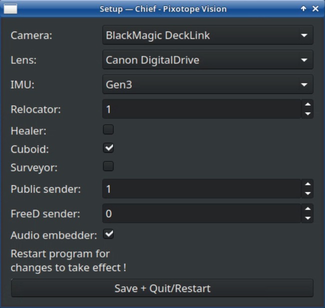Click the keep-above arrow icon in title bar
This screenshot has width=325, height=308.
(x=304, y=9)
